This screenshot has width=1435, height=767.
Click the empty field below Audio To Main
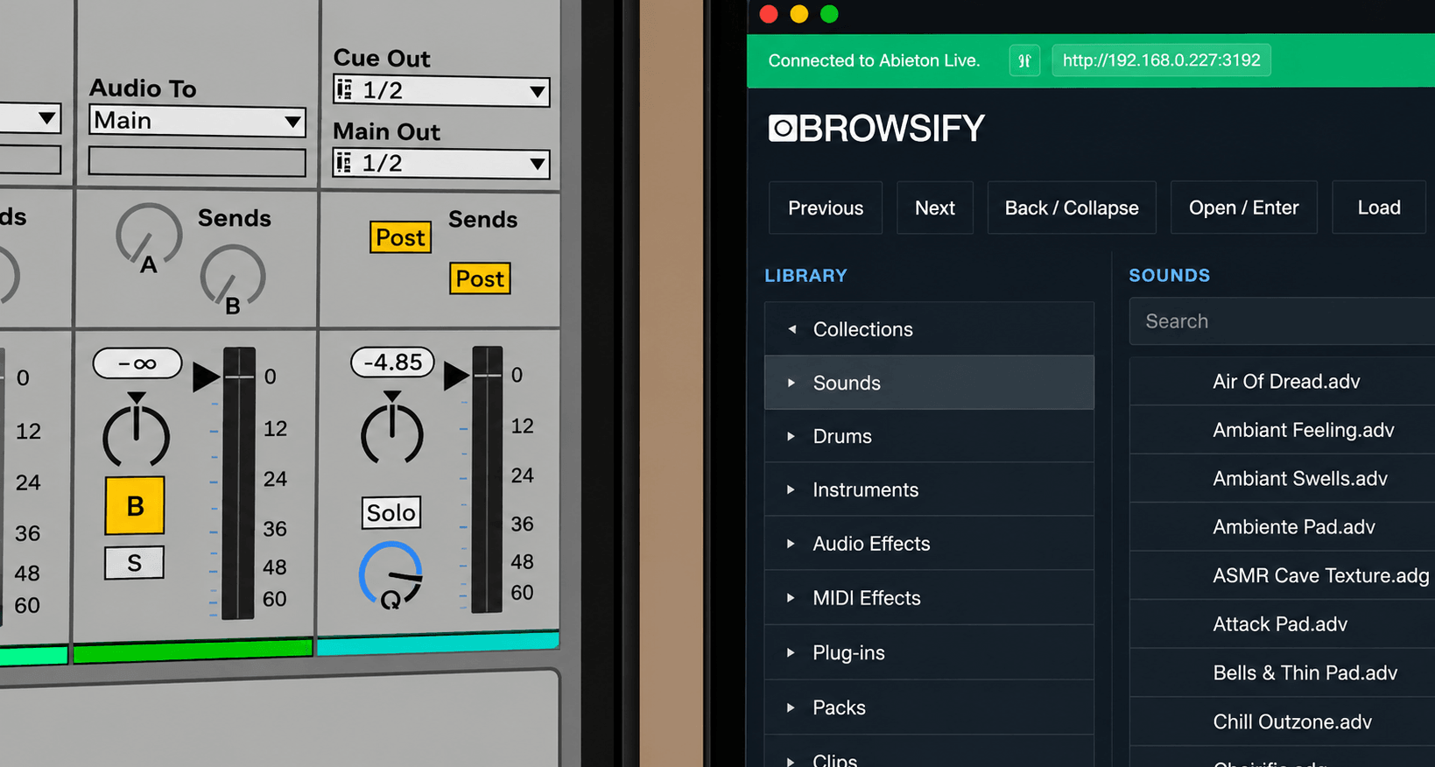[197, 162]
